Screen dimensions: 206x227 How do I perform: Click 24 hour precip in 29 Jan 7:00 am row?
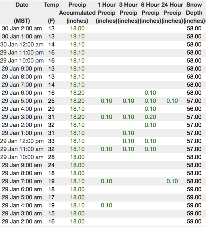(172, 181)
